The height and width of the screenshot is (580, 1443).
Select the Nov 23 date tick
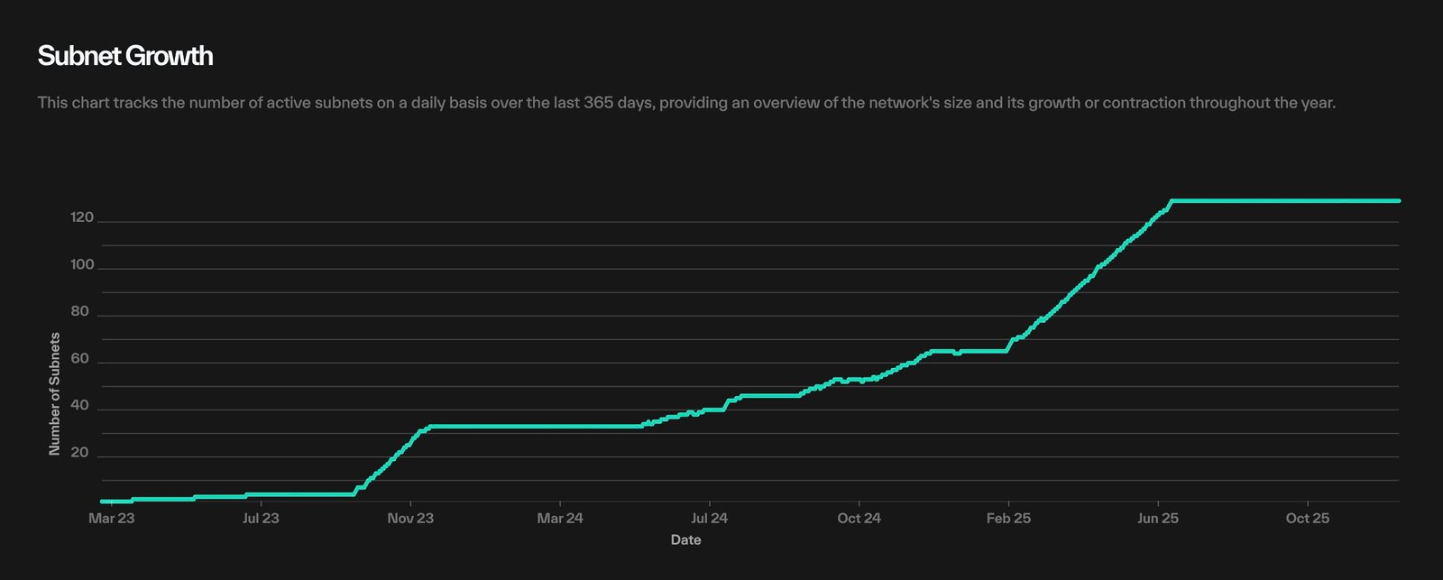click(410, 518)
